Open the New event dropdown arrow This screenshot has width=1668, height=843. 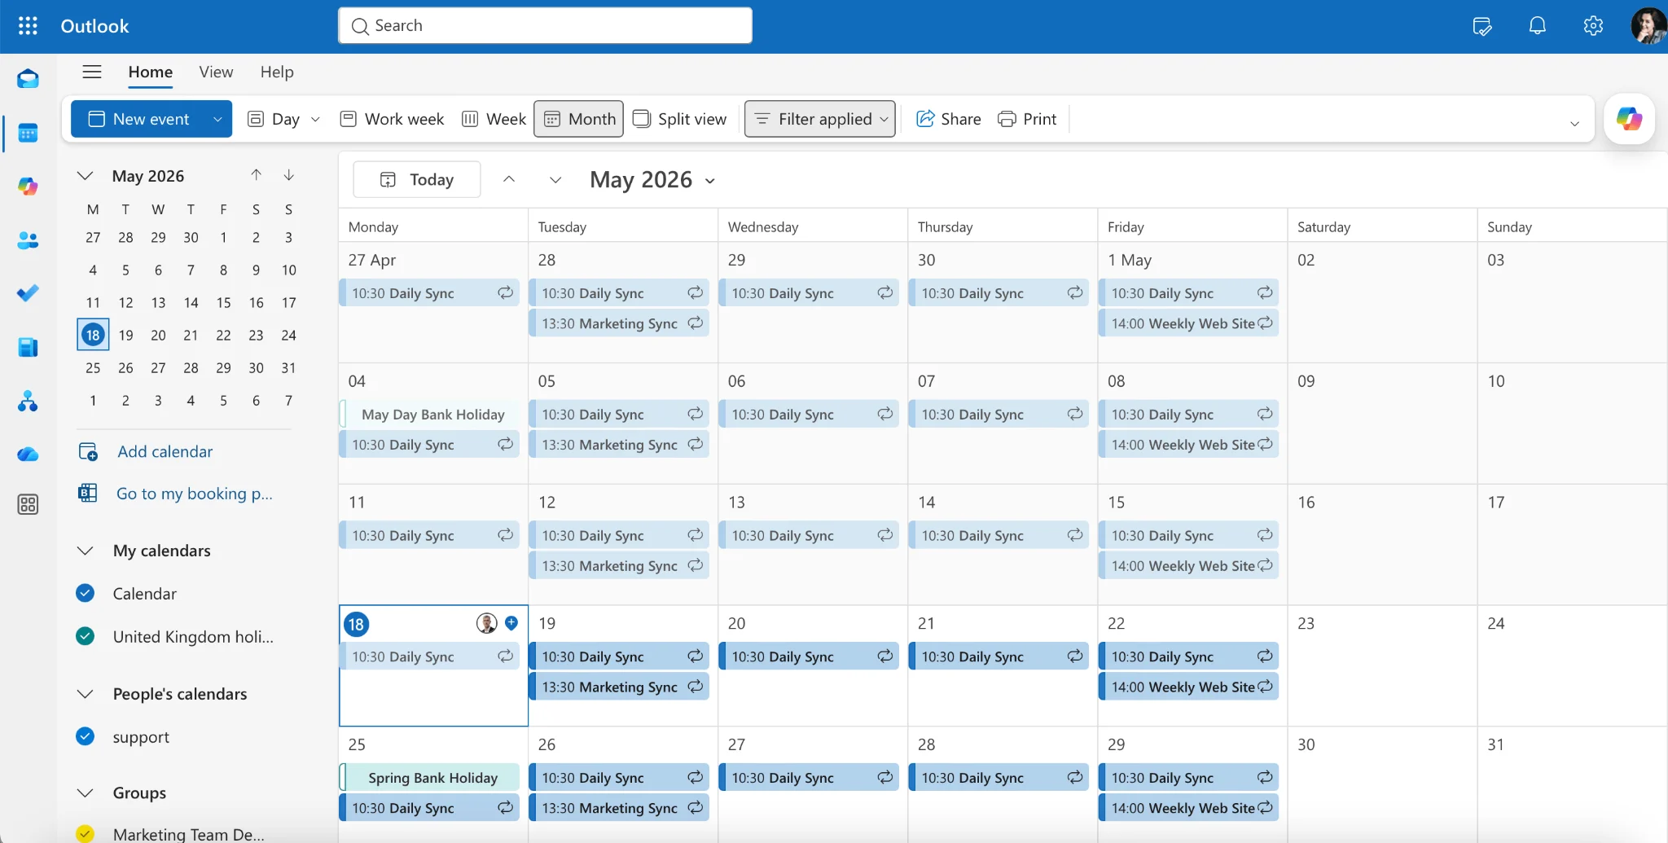217,119
